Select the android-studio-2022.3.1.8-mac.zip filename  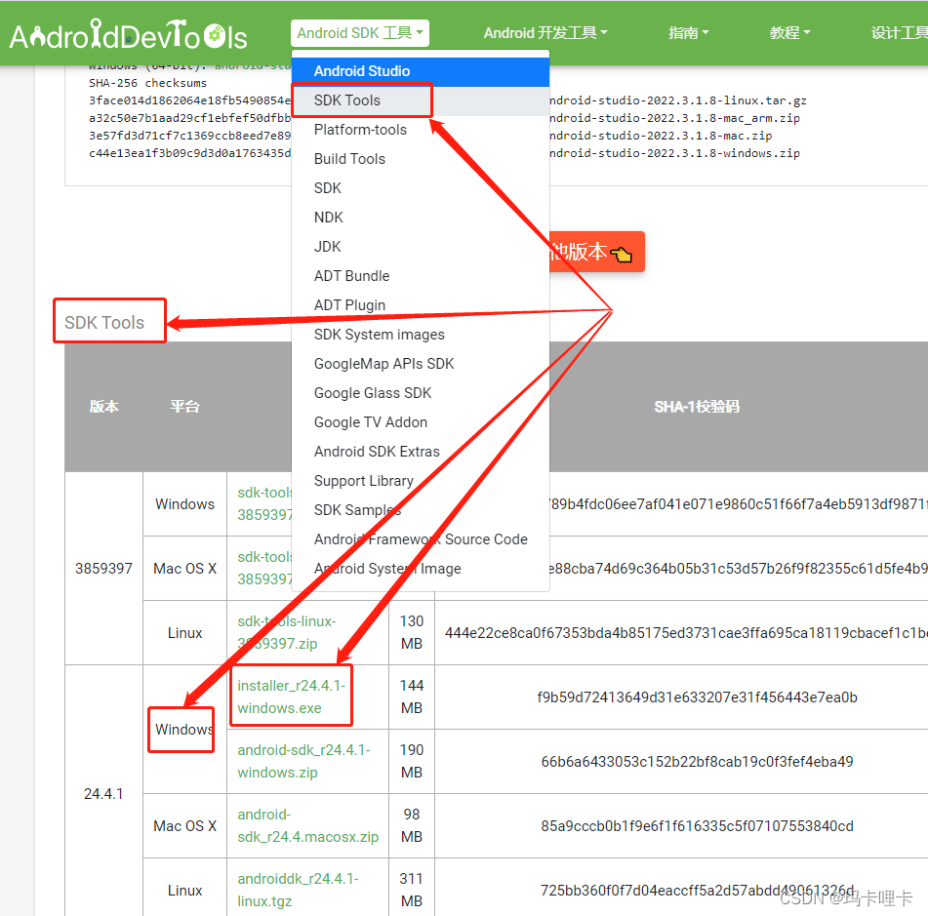[x=661, y=136]
